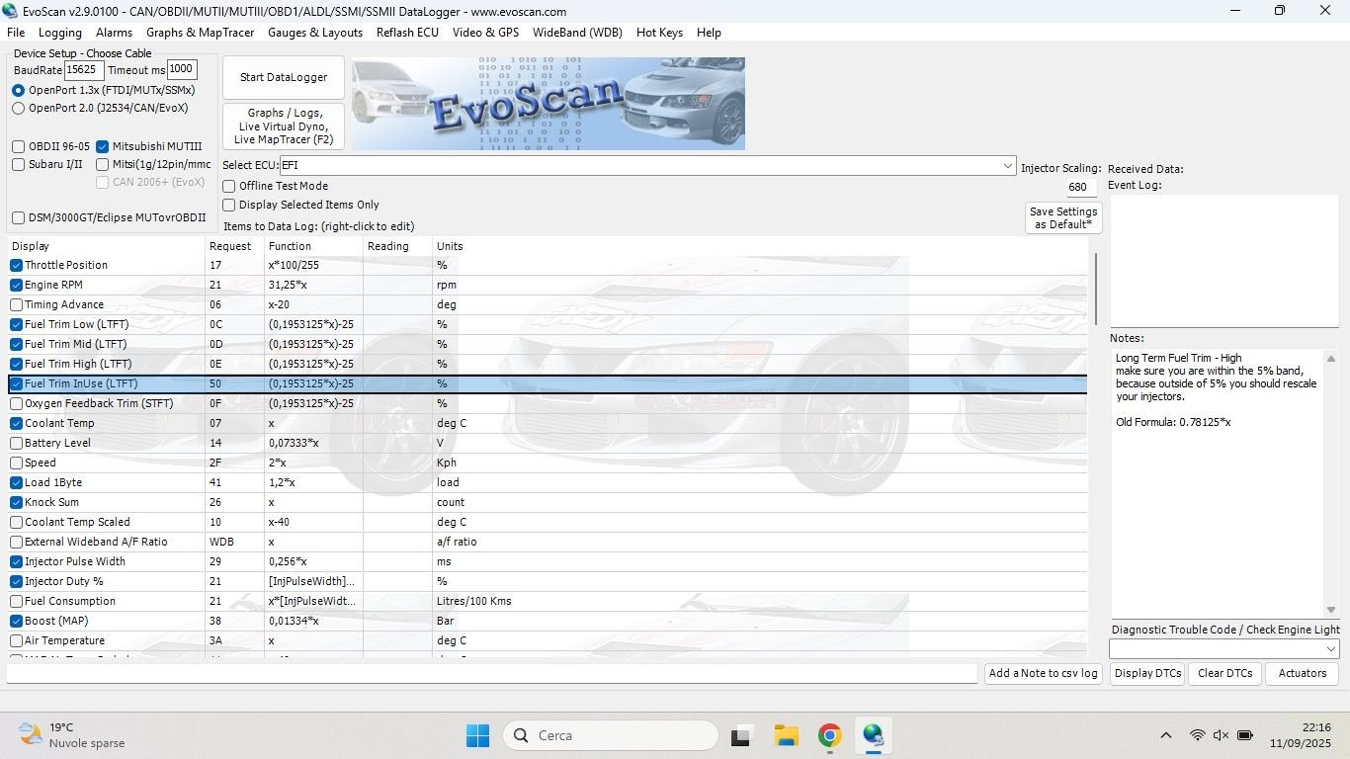Uncheck Knock Sum log item

pyautogui.click(x=17, y=502)
